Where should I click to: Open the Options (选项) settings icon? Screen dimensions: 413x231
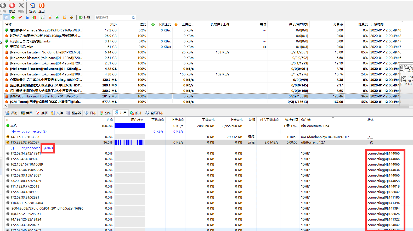pos(32,6)
